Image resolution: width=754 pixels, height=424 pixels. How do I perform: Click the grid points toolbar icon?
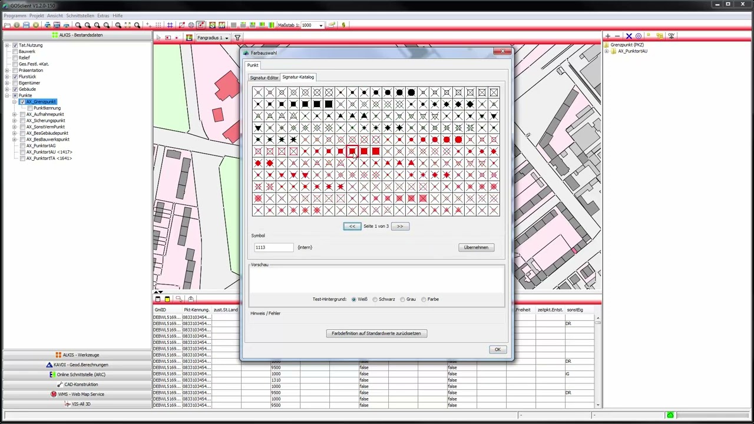(x=158, y=25)
